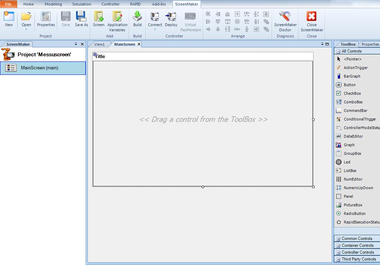Expand the Open button dropdown arrow
The width and height of the screenshot is (380, 265).
[x=26, y=30]
